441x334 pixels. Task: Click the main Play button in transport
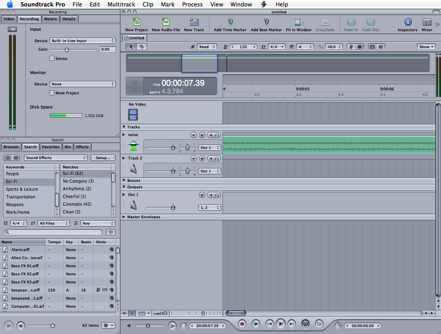[280, 324]
